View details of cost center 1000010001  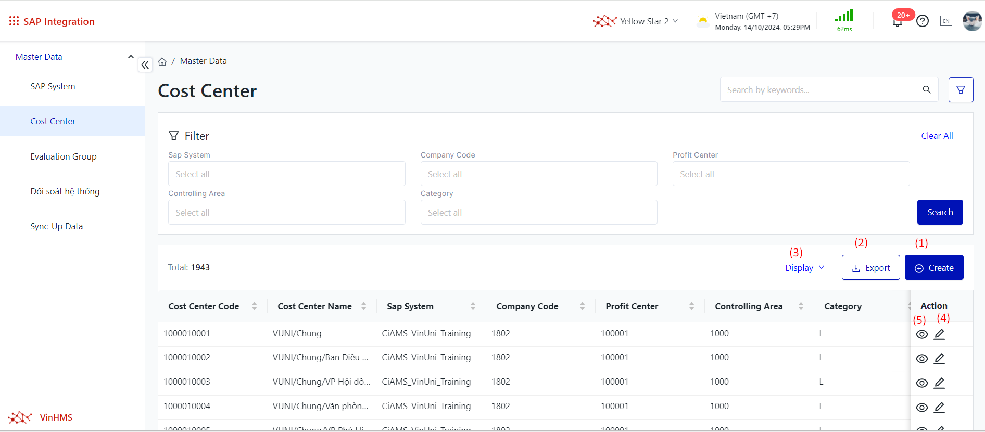[921, 334]
